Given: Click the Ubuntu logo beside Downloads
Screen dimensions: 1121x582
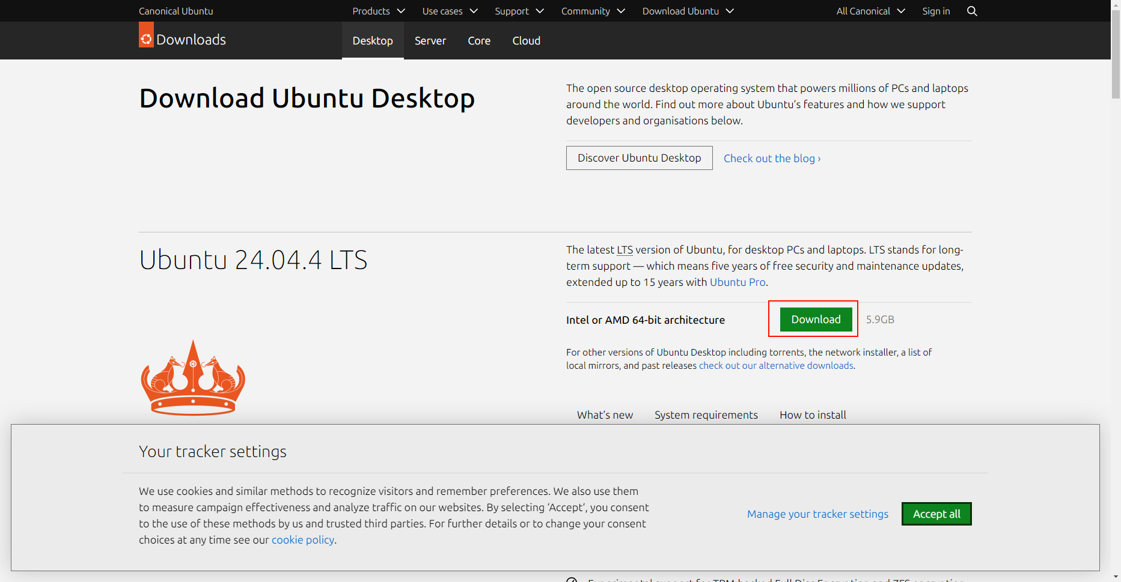Looking at the screenshot, I should point(146,35).
